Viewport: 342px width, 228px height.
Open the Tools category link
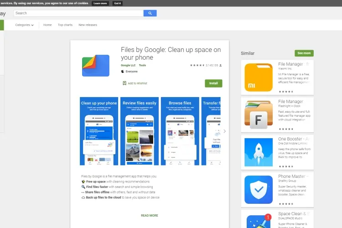tap(142, 65)
